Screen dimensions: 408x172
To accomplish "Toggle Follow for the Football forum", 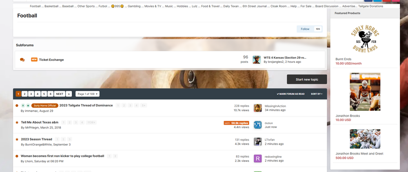I will pyautogui.click(x=305, y=29).
